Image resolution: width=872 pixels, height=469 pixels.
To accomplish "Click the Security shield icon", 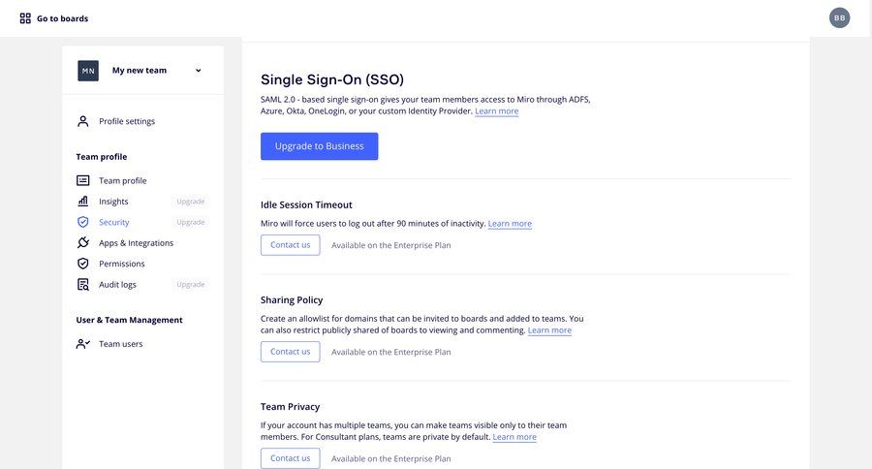I will pos(83,222).
